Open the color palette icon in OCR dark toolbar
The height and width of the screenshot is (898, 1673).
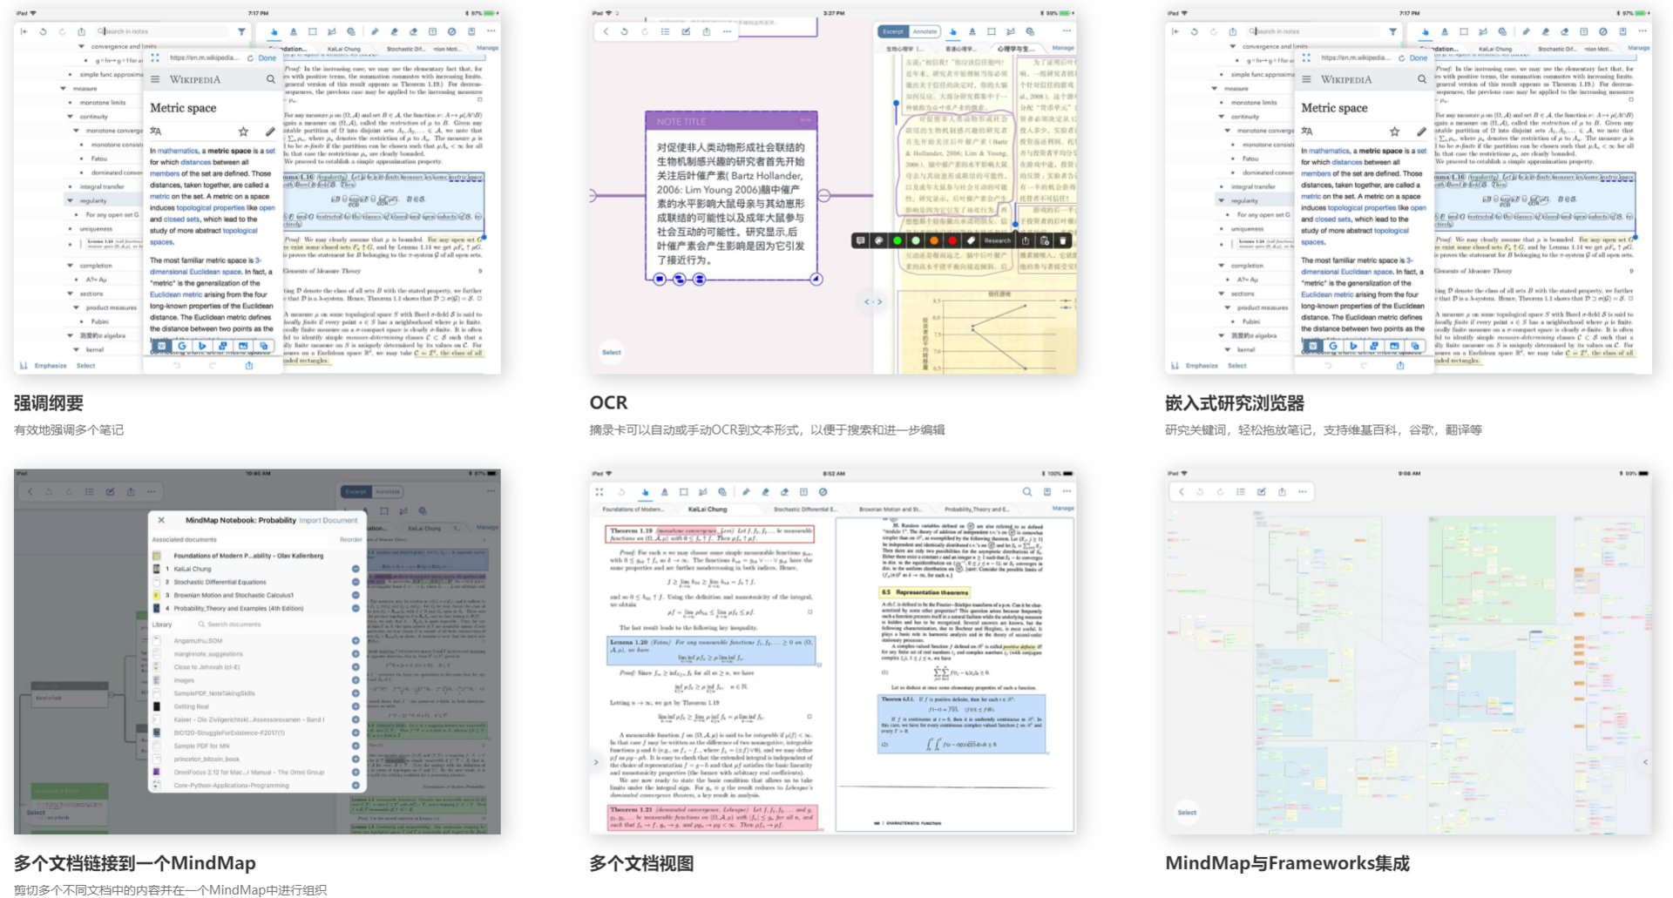[879, 240]
